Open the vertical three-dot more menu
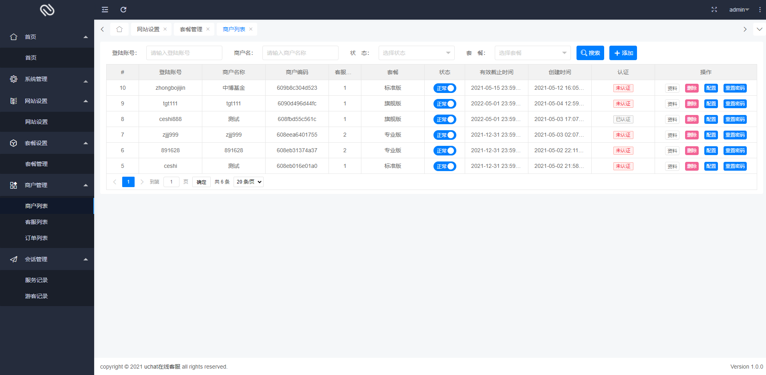The image size is (766, 375). point(760,10)
